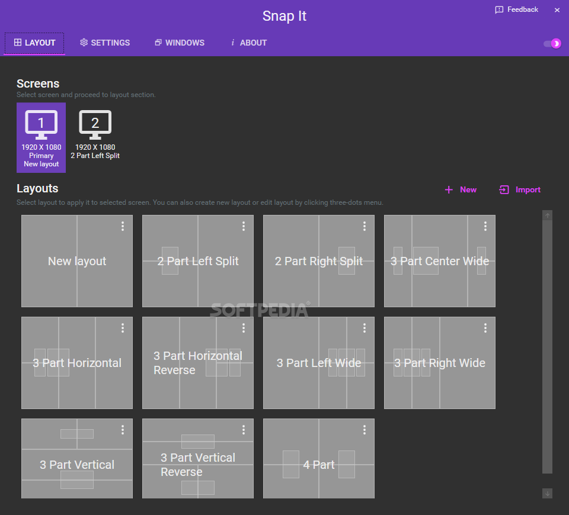Apply 3 Part Center Wide layout
The image size is (569, 515).
pos(439,261)
